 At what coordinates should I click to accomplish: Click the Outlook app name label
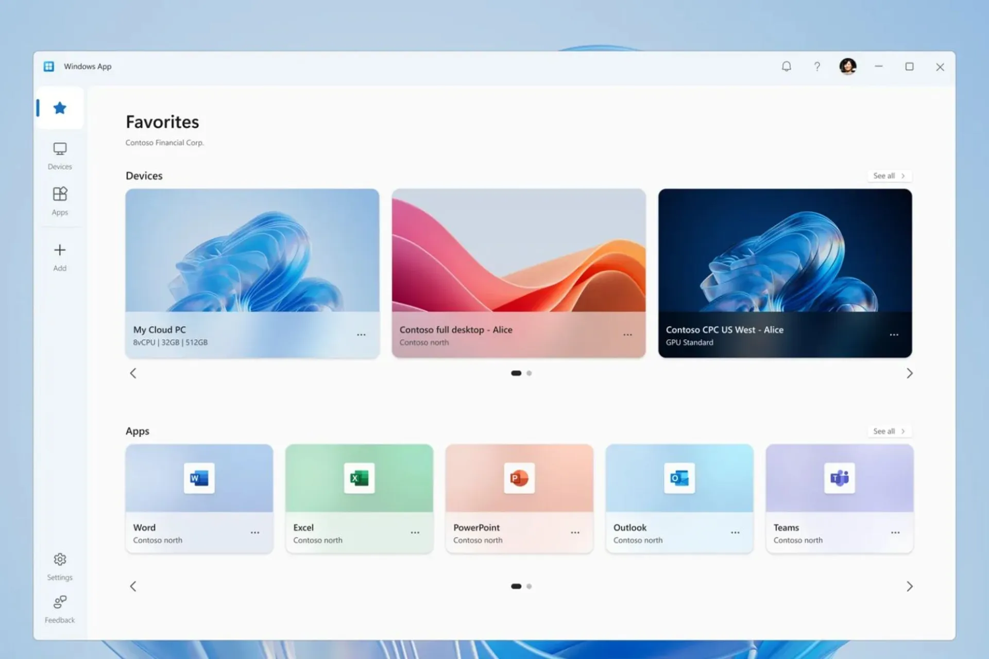click(x=630, y=528)
